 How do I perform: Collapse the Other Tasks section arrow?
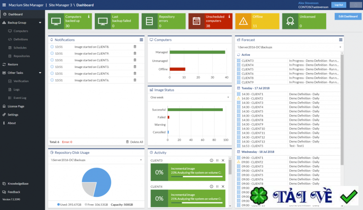pyautogui.click(x=41, y=73)
